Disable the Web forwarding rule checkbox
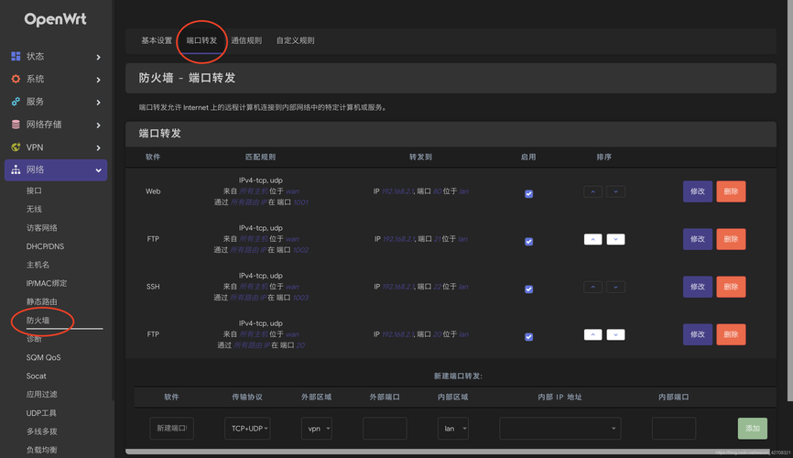Screen dimensions: 793x458 click(x=528, y=194)
